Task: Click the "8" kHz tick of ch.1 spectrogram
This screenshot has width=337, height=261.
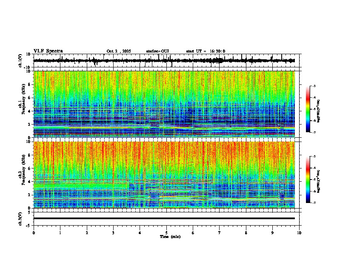Action: point(30,84)
